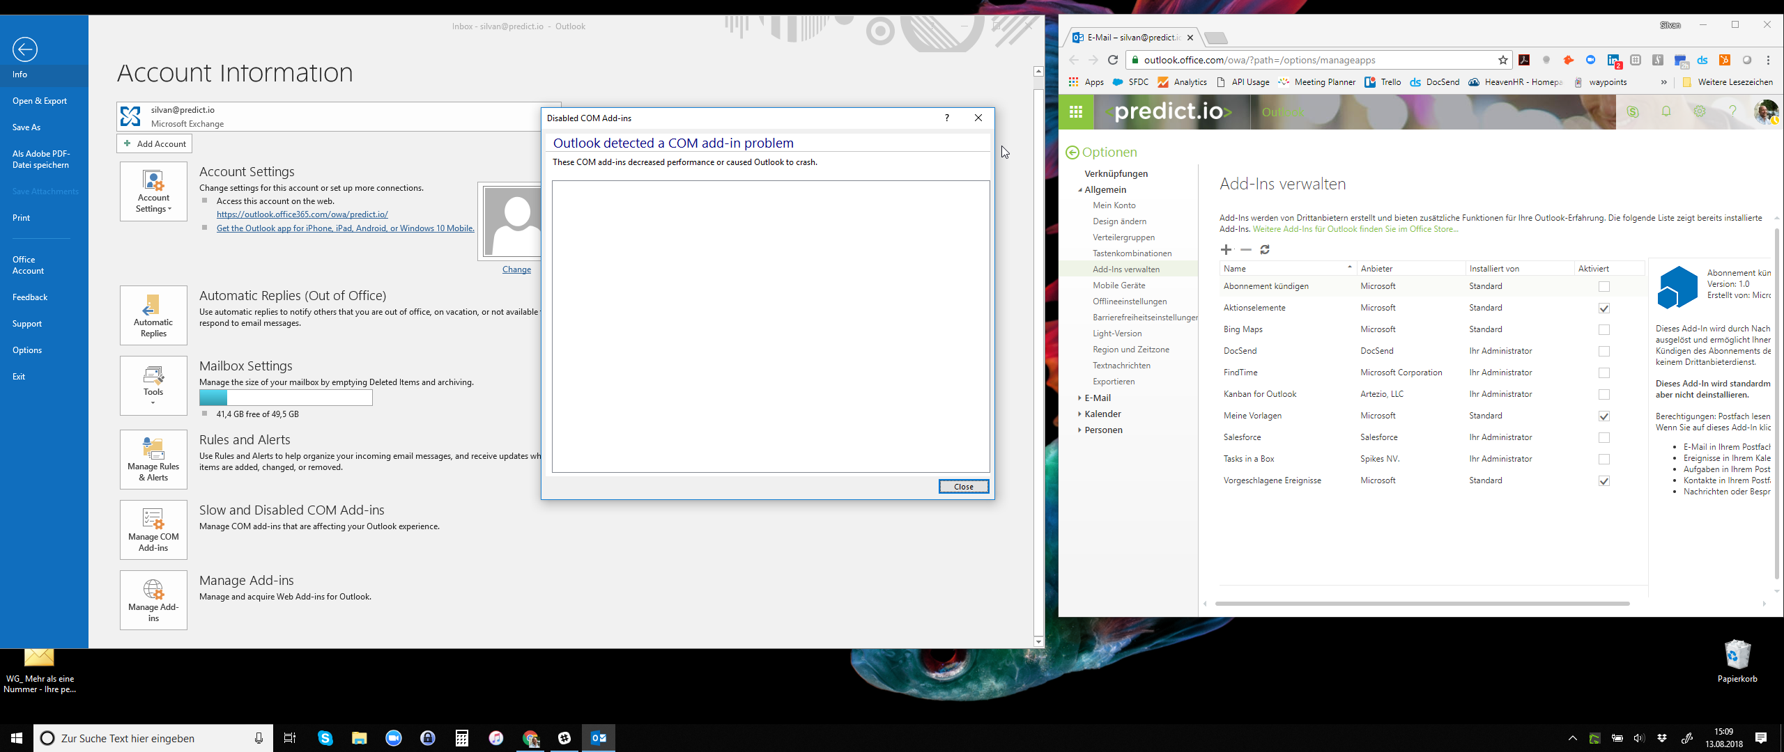Open the Papierkorb desktop icon
Viewport: 1784px width, 752px height.
click(x=1737, y=661)
